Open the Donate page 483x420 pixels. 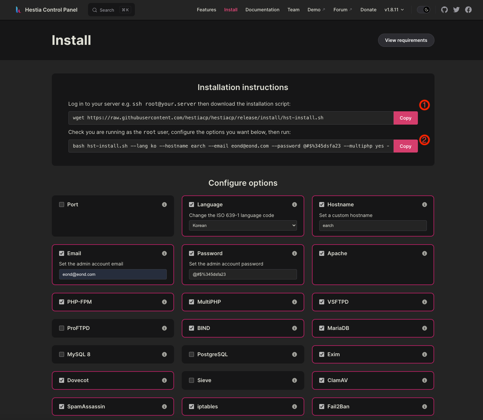(x=368, y=10)
